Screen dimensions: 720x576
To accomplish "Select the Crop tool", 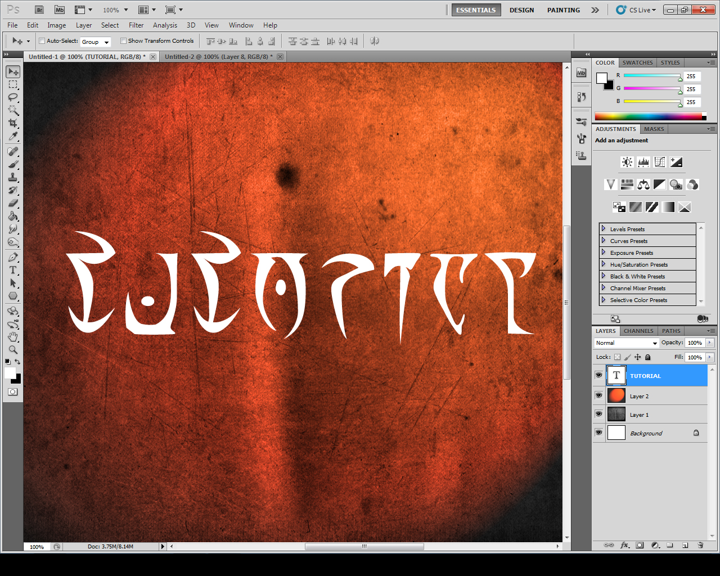I will click(12, 123).
